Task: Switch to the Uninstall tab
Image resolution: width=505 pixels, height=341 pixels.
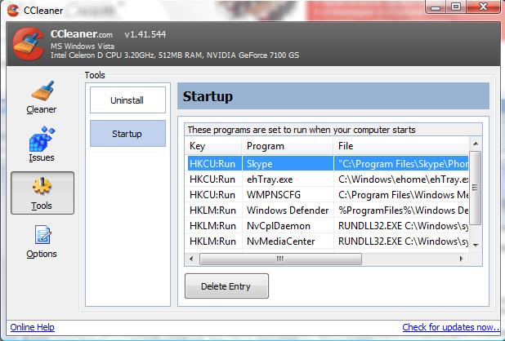Action: 127,100
